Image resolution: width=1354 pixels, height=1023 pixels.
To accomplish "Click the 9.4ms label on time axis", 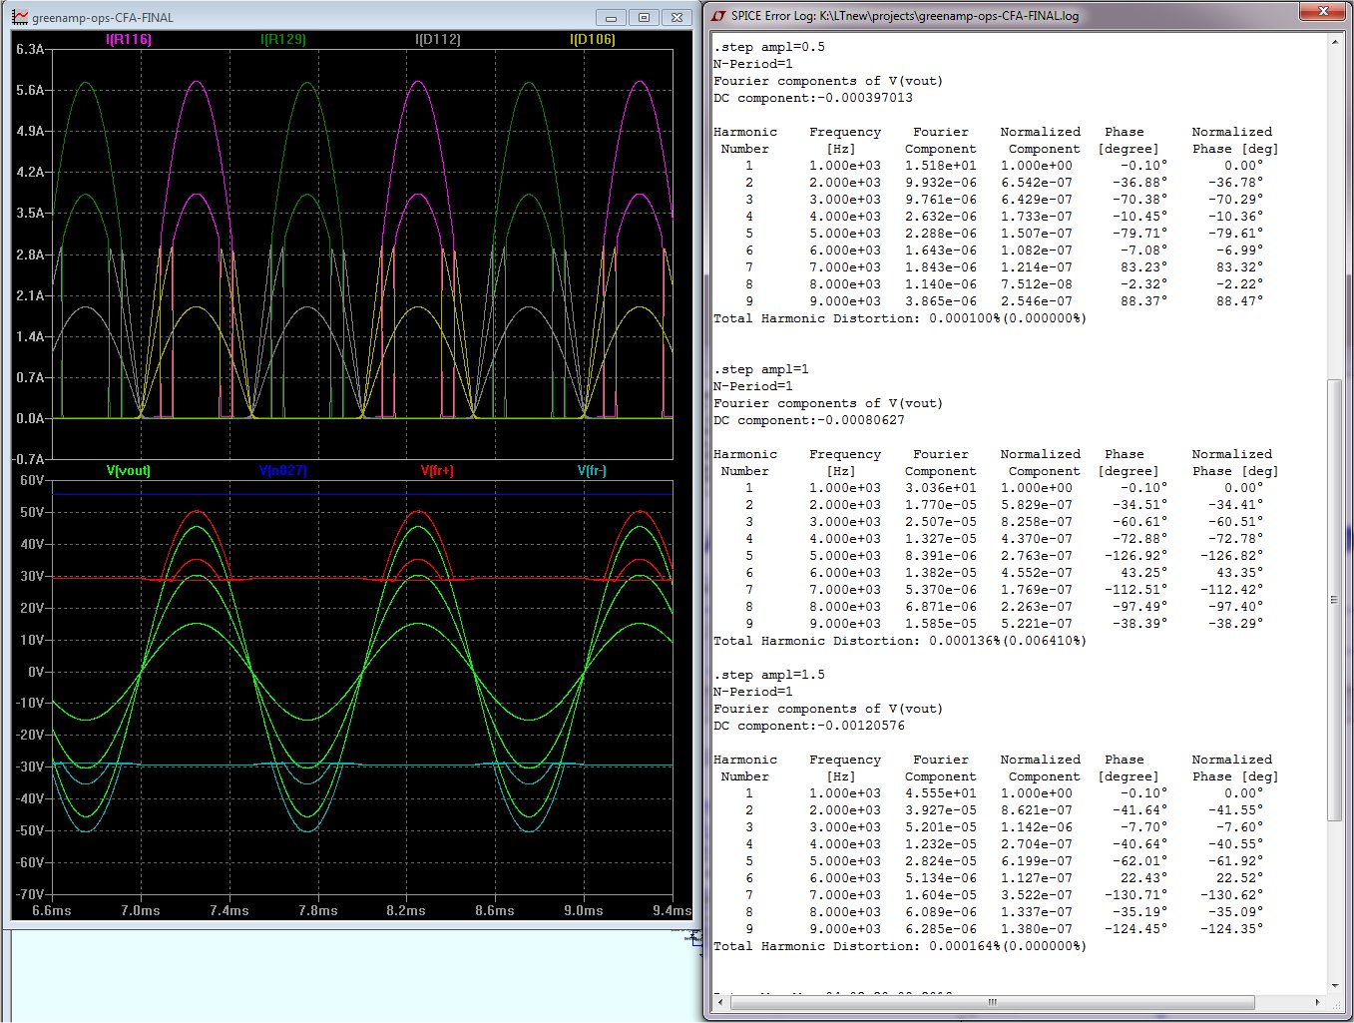I will pos(673,910).
